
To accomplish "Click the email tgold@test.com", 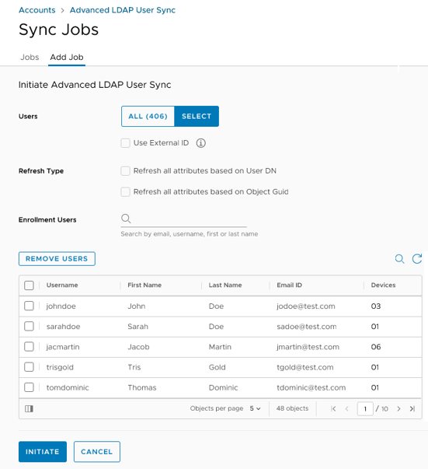I will [305, 367].
